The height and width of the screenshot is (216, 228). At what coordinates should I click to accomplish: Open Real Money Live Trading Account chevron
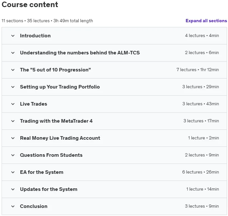pos(13,138)
